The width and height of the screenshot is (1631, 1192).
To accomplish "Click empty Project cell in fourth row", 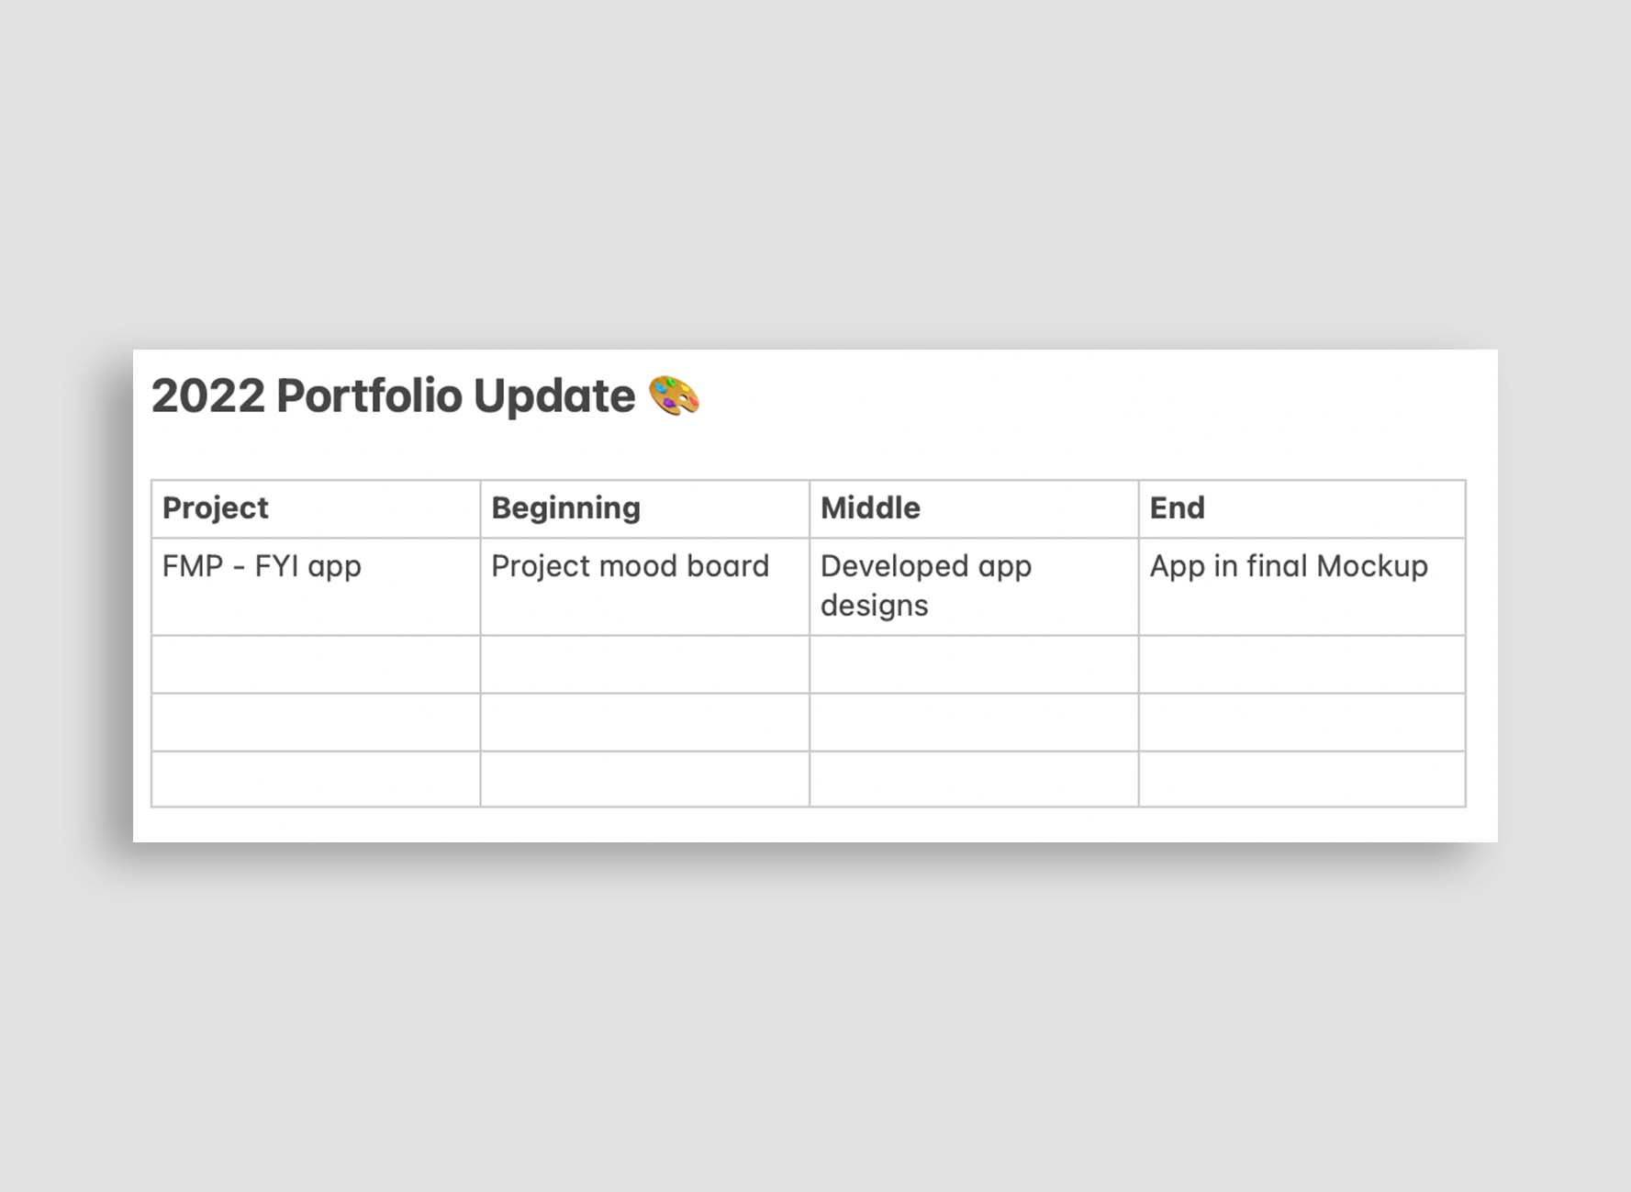I will pyautogui.click(x=316, y=722).
